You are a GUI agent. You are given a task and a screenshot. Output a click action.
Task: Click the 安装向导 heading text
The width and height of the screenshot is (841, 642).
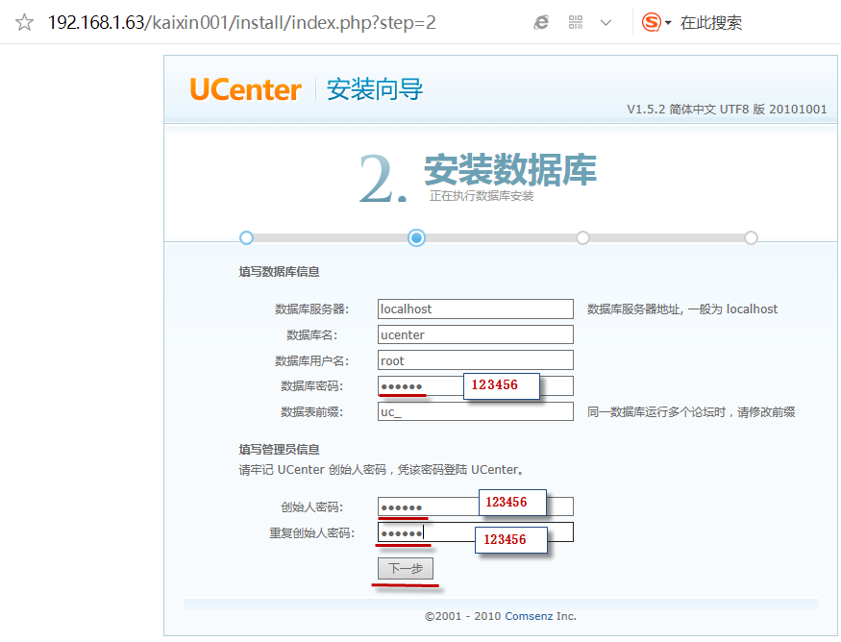(x=375, y=89)
